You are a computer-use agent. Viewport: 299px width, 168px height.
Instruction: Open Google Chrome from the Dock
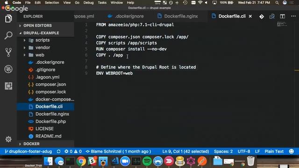tap(81, 161)
